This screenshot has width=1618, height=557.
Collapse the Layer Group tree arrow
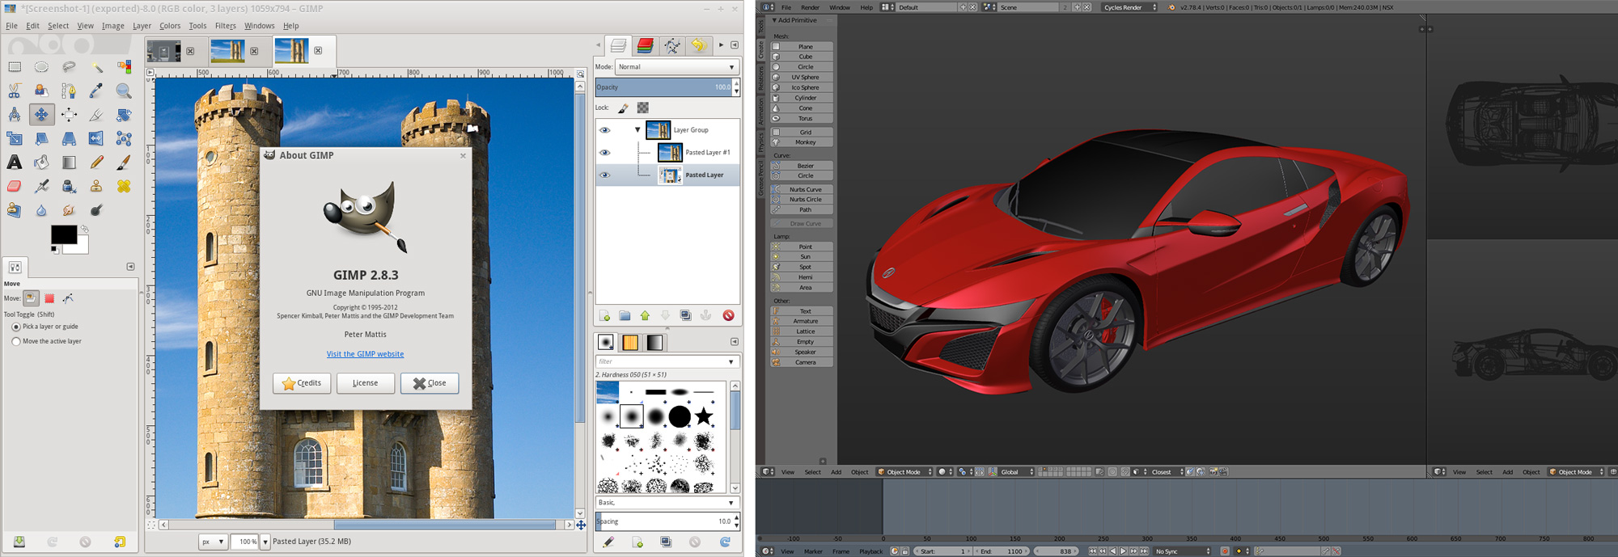[637, 130]
